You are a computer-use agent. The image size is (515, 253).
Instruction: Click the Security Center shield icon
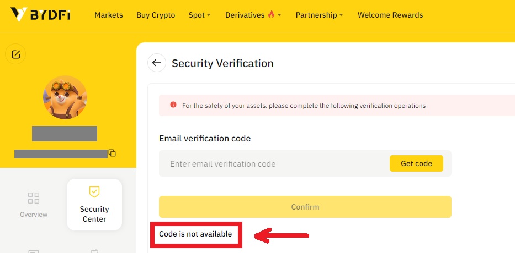[94, 192]
